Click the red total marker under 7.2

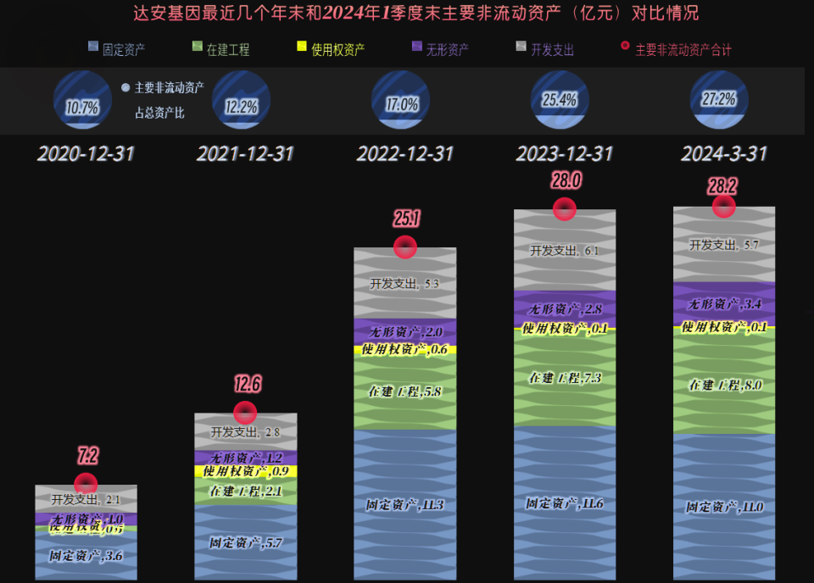(x=86, y=484)
